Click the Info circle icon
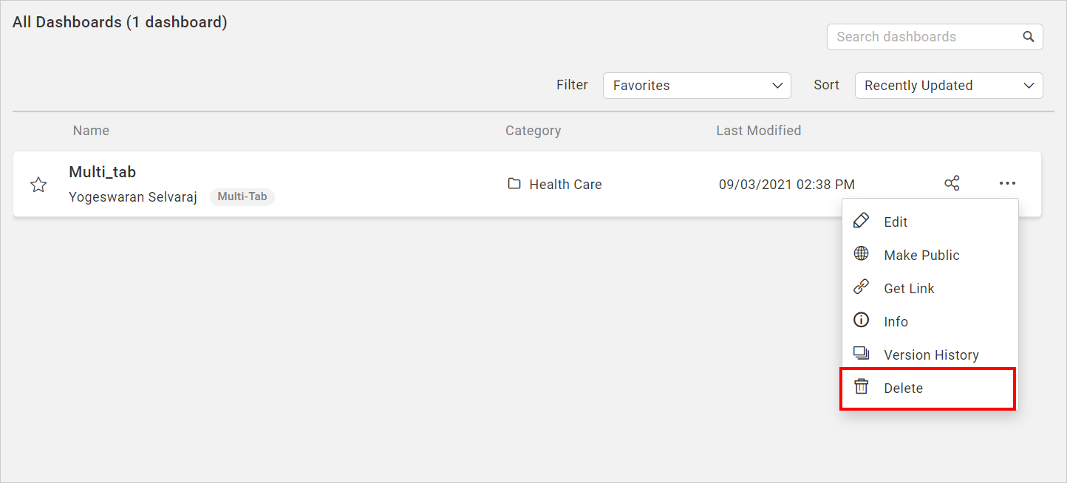The width and height of the screenshot is (1067, 483). tap(861, 321)
